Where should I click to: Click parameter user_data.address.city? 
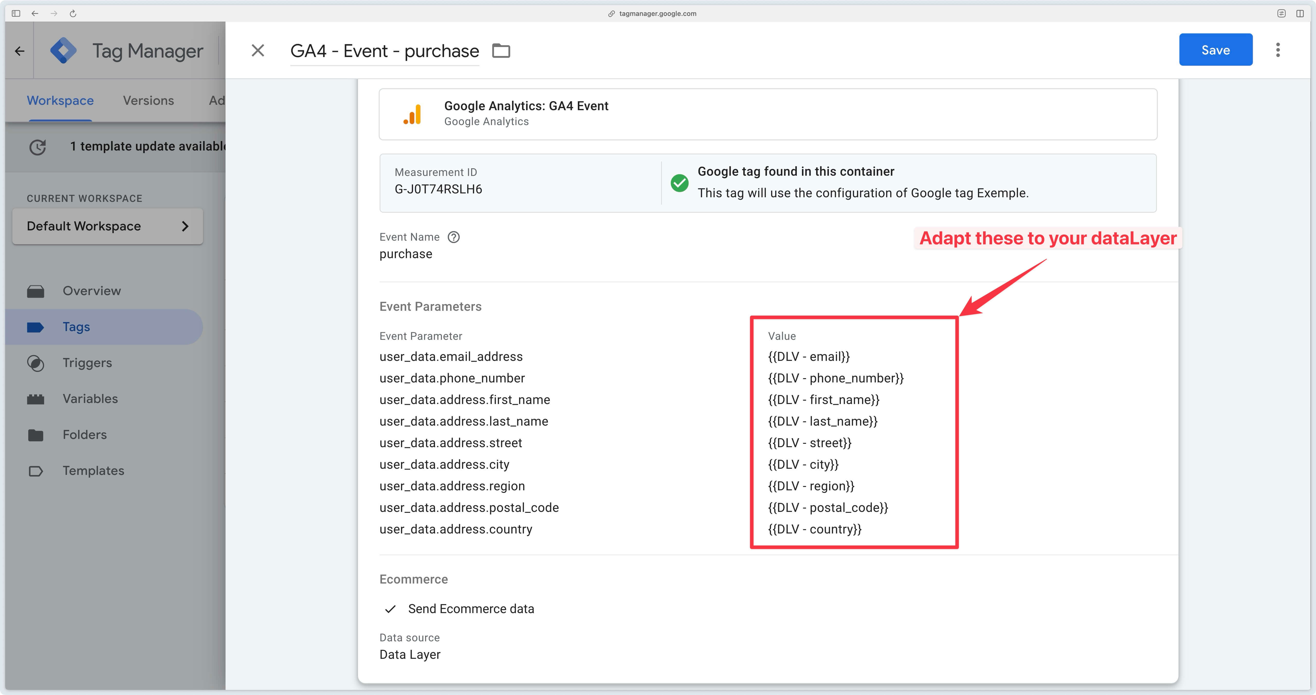[444, 464]
